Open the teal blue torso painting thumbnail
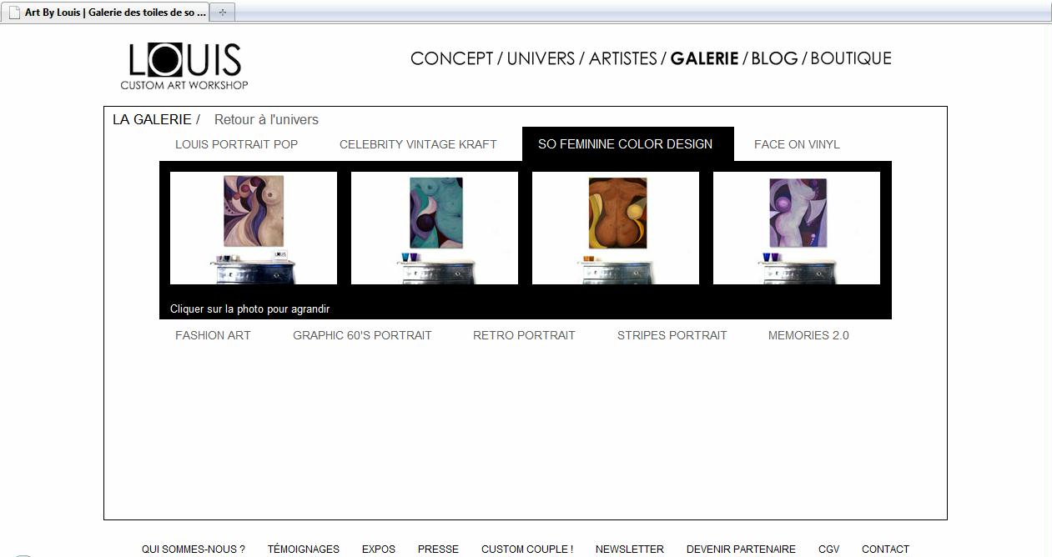 click(435, 228)
